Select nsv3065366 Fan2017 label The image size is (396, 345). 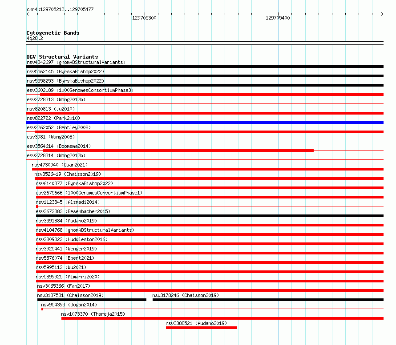coord(64,286)
